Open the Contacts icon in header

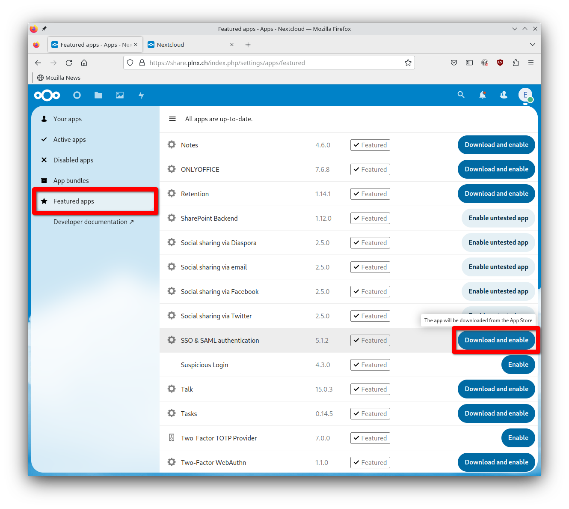504,95
